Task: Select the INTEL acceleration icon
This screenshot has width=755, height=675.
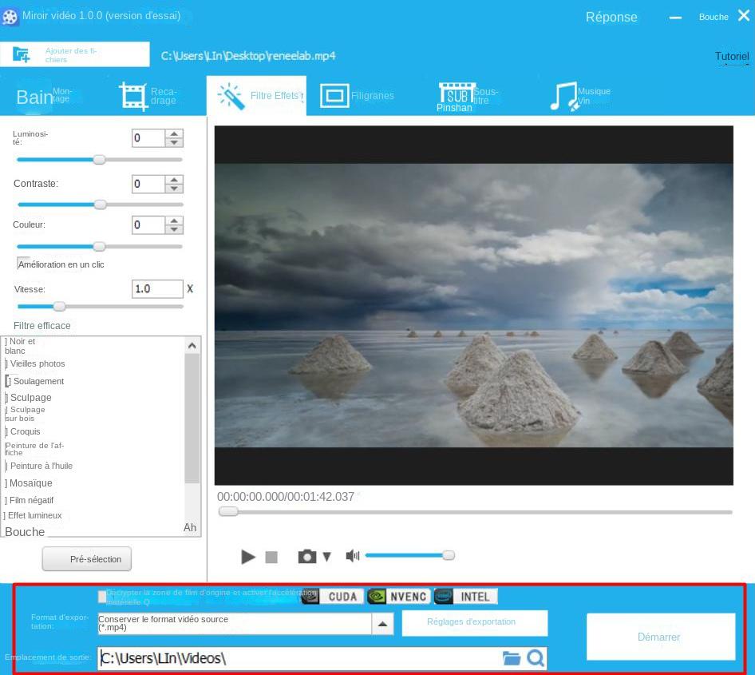Action: [x=465, y=596]
